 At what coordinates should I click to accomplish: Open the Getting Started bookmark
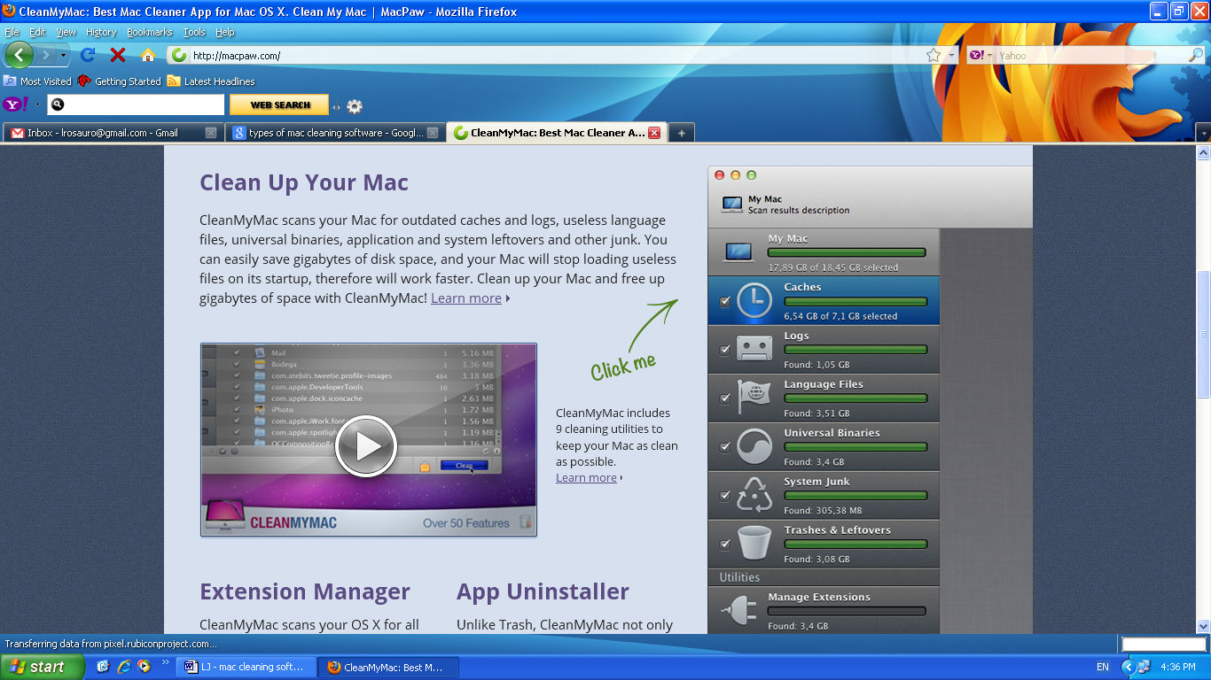(120, 81)
